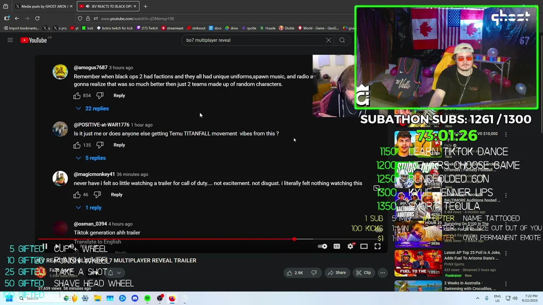
Task: Open the 'docs' bookmark
Action: [215, 28]
